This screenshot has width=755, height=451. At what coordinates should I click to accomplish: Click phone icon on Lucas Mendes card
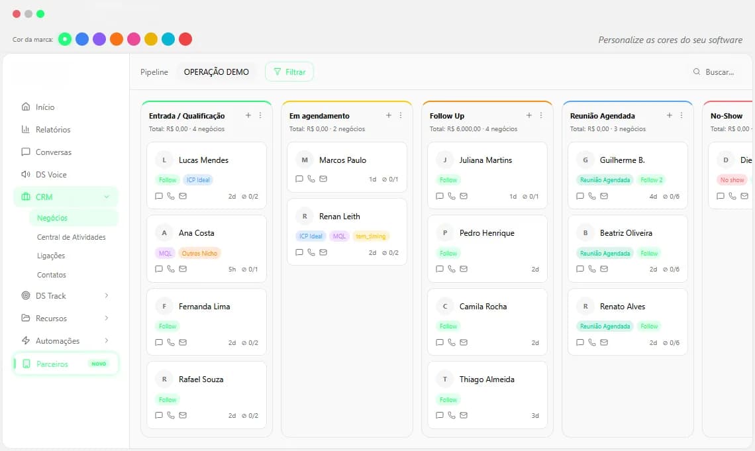(171, 196)
